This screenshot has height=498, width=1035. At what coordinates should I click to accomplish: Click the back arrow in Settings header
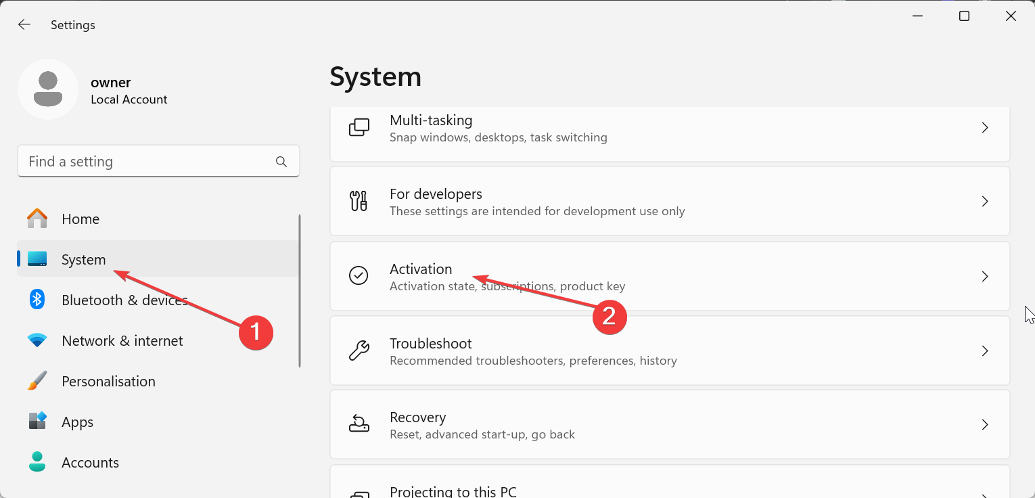coord(24,25)
